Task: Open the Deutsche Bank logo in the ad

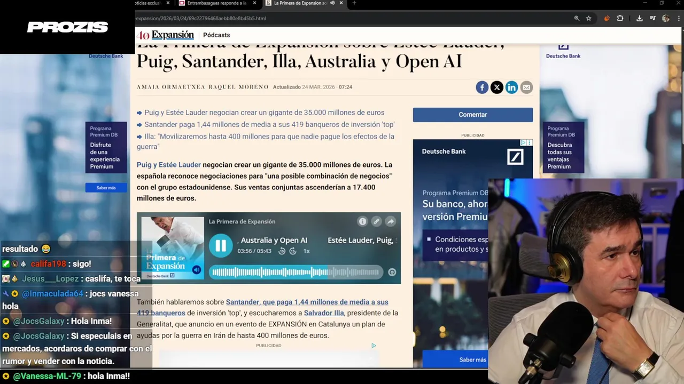Action: pyautogui.click(x=515, y=157)
